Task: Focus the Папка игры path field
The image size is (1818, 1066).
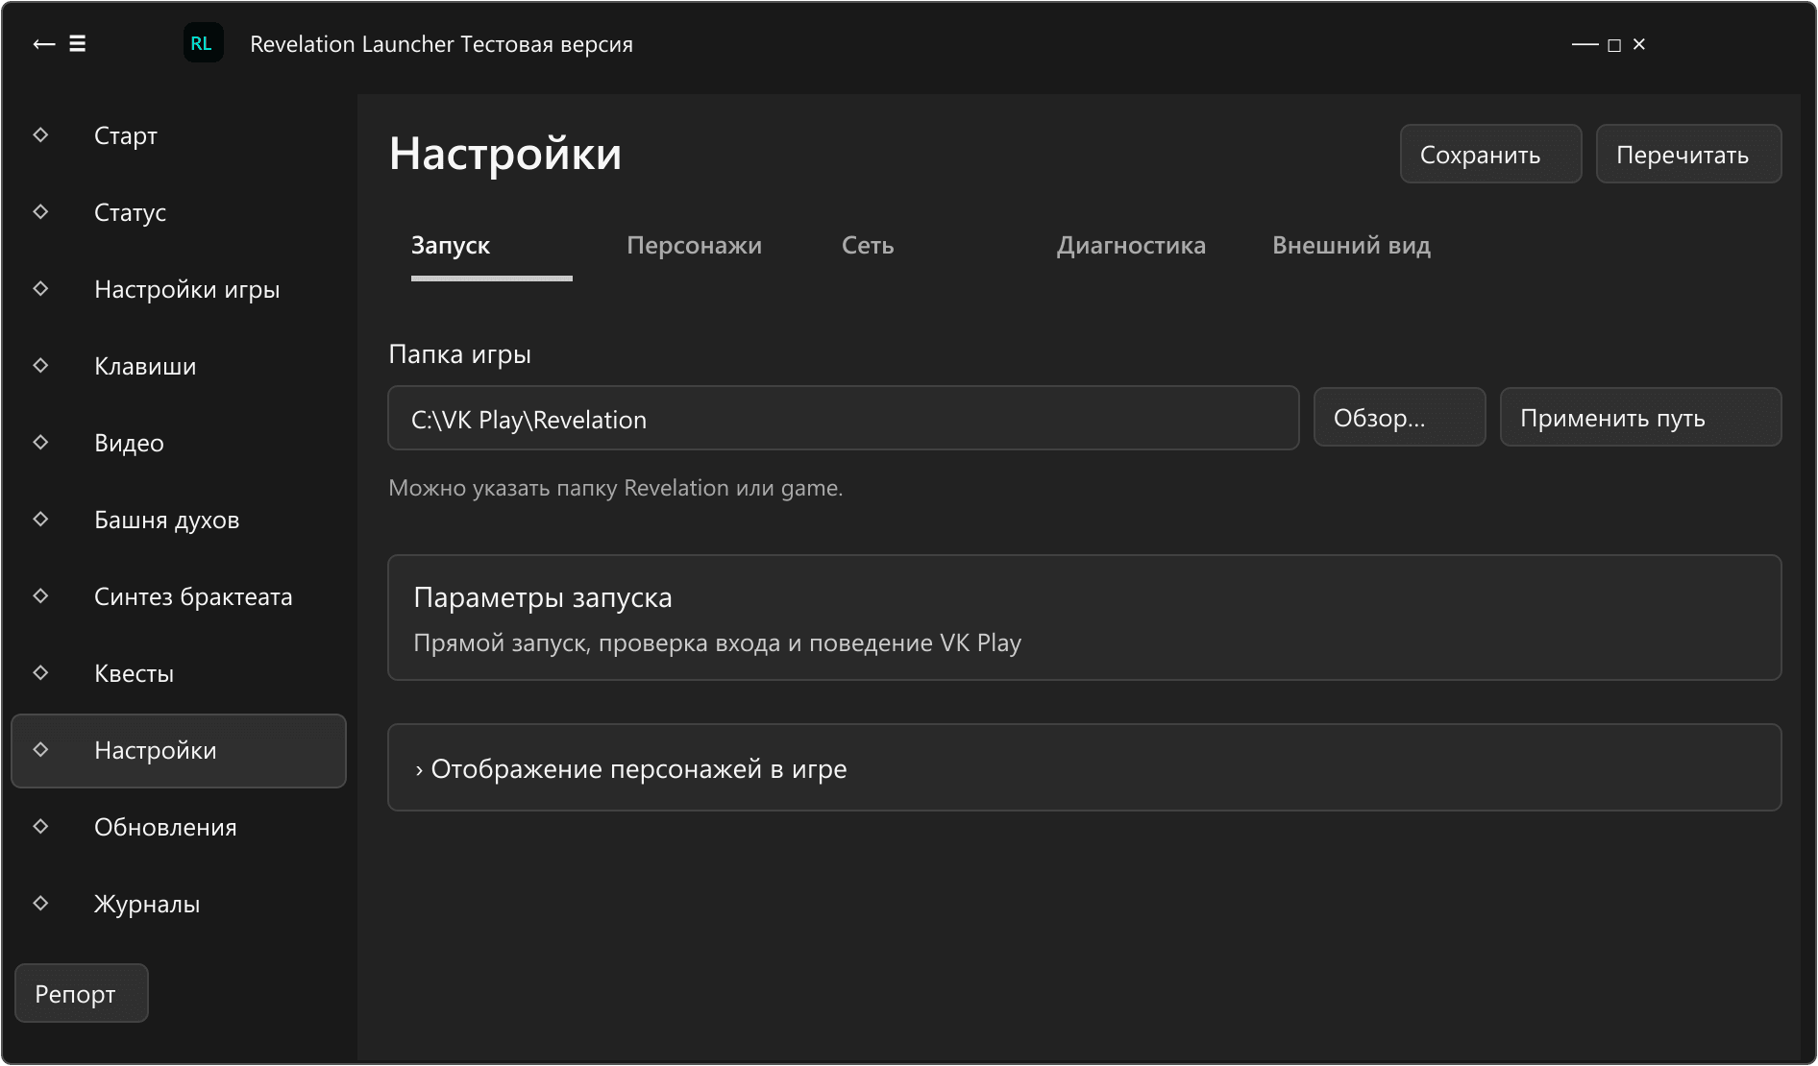Action: tap(843, 418)
